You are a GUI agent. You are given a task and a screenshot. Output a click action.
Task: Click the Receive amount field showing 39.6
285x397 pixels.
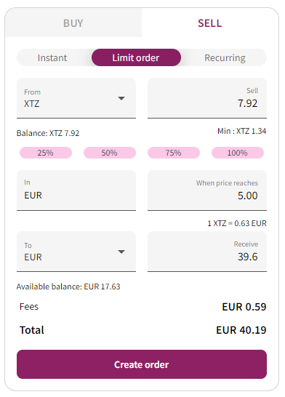[207, 252]
